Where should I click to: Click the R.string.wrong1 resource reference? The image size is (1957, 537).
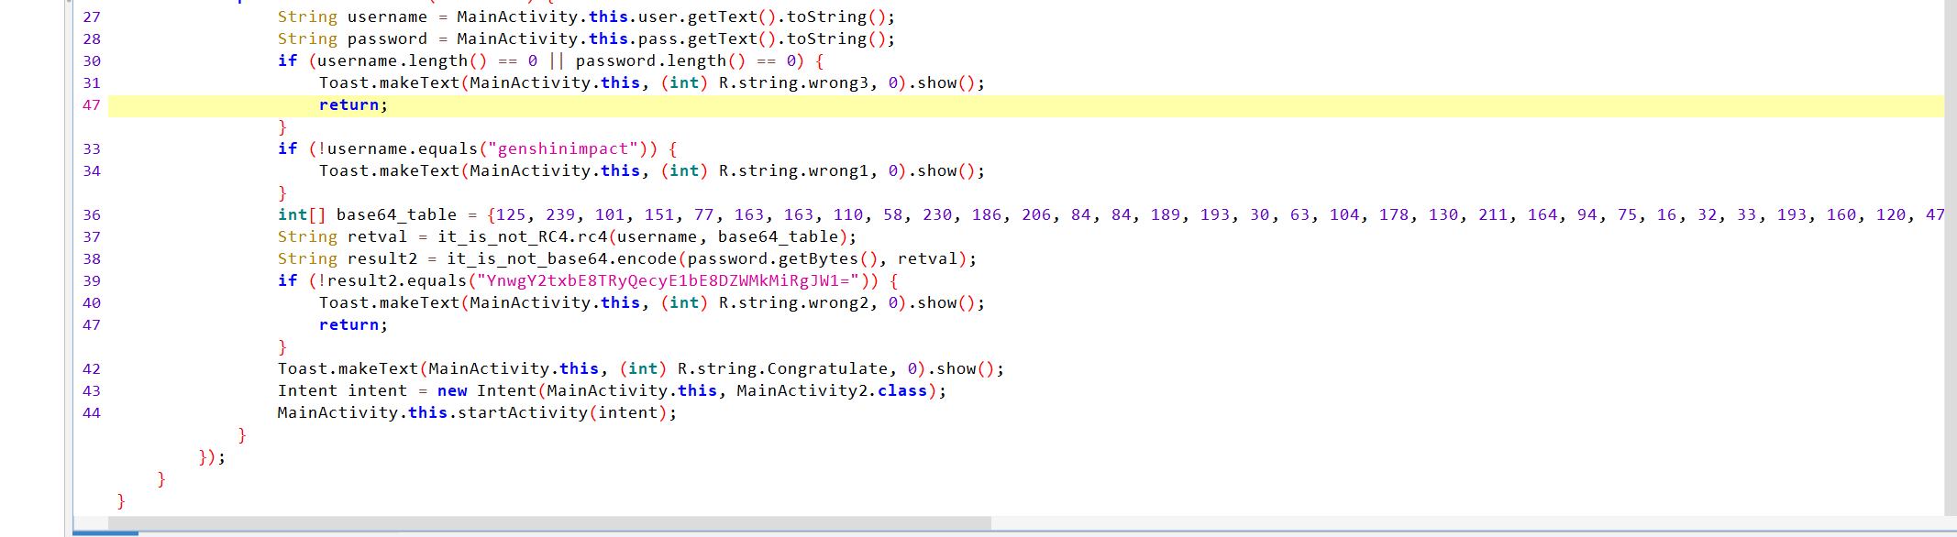coord(792,171)
